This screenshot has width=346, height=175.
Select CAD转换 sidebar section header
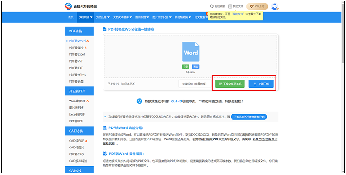pos(79,131)
